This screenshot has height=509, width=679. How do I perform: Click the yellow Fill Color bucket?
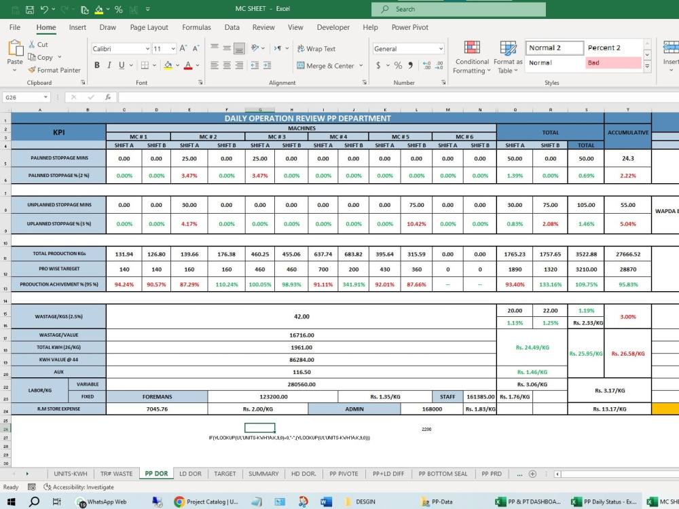[168, 65]
